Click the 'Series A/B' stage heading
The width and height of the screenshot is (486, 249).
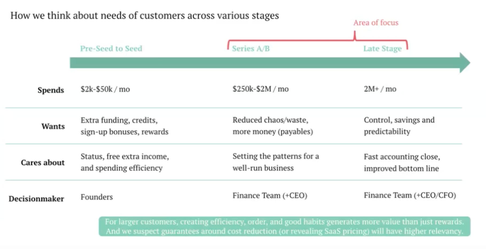pyautogui.click(x=251, y=48)
